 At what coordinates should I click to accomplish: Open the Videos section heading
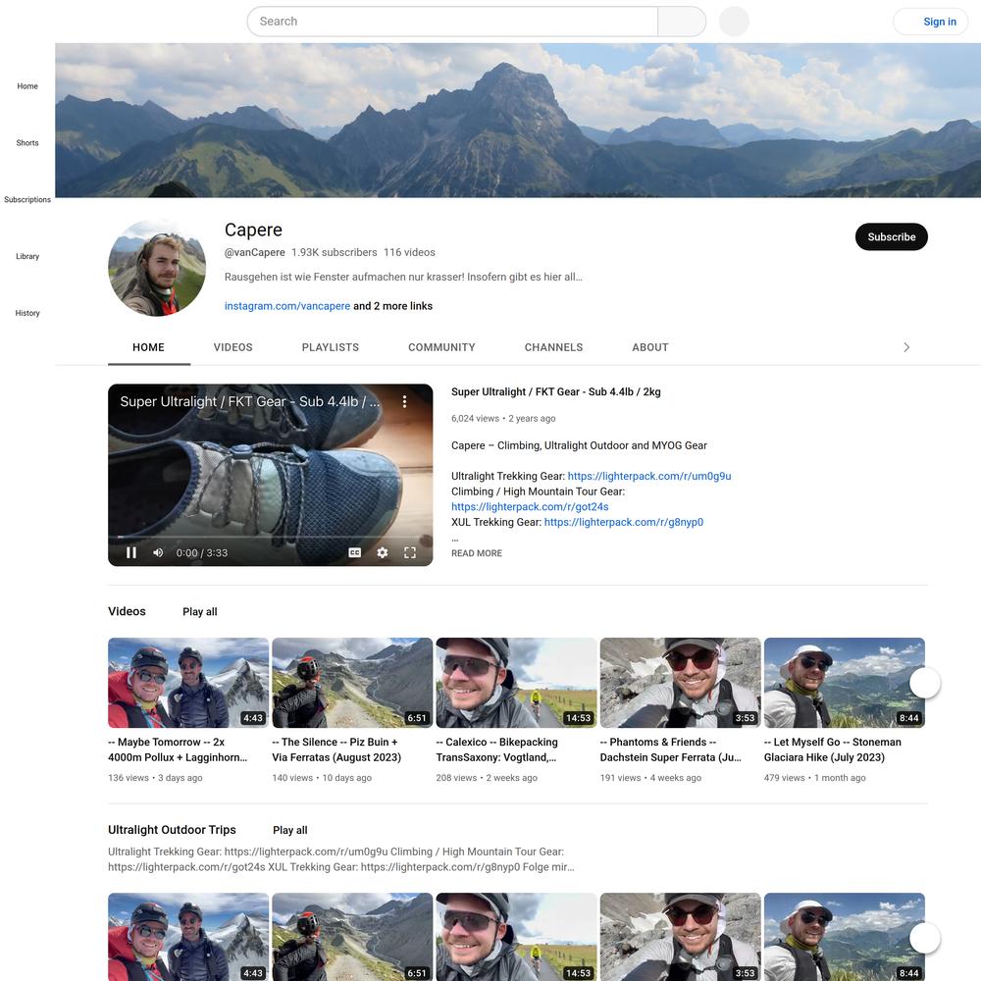pyautogui.click(x=127, y=611)
